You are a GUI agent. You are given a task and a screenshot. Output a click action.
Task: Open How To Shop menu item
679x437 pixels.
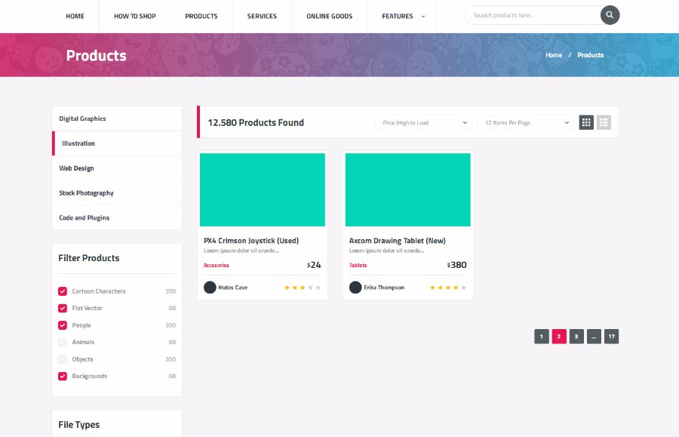(x=135, y=16)
